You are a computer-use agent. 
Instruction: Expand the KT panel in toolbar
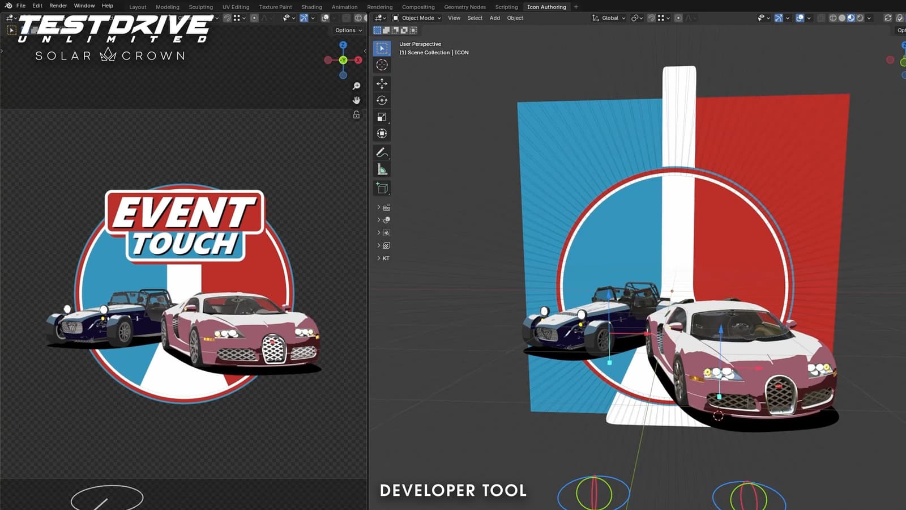[x=383, y=258]
